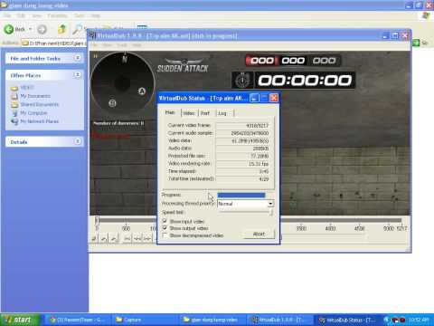The height and width of the screenshot is (326, 434).
Task: Click the Projected file size value
Action: tap(242, 156)
